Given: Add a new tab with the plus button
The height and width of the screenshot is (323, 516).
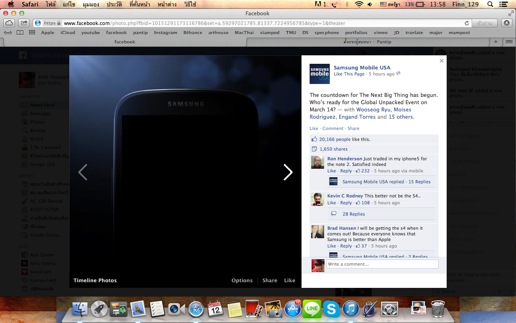Looking at the screenshot, I should tap(496, 42).
